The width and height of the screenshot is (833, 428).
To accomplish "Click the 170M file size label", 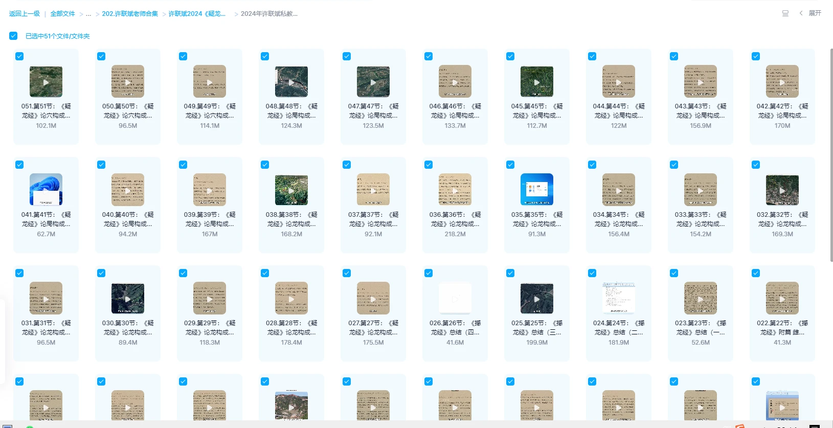I will click(782, 126).
